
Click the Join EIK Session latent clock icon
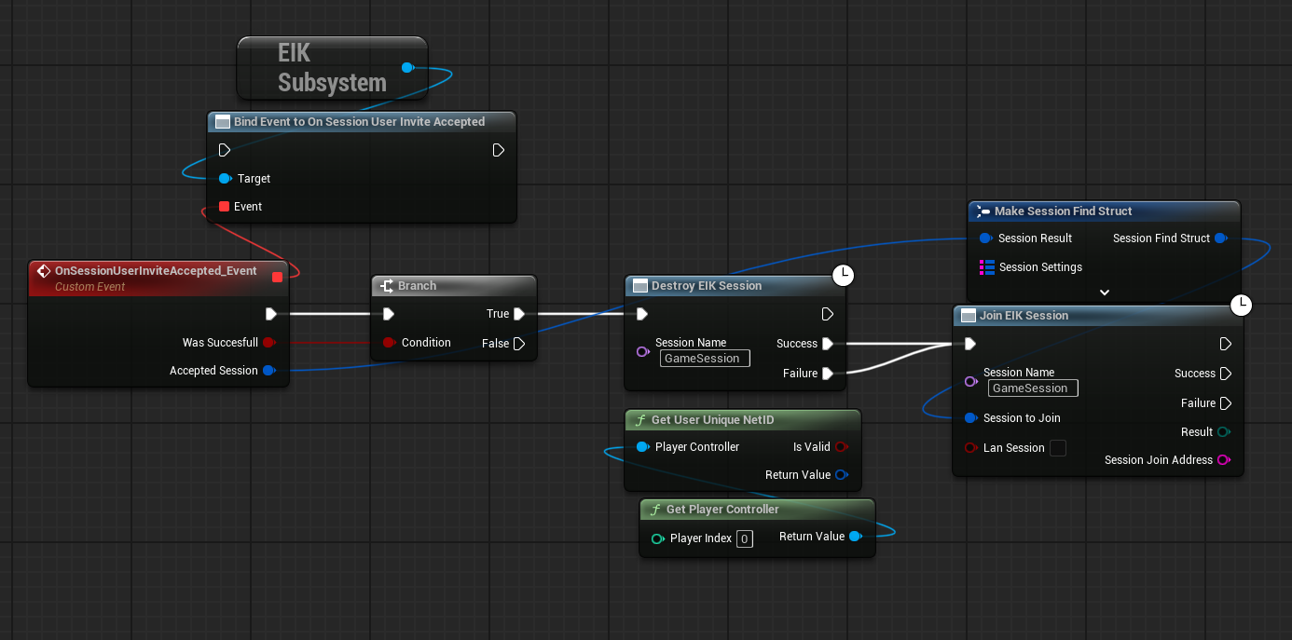pos(1242,305)
